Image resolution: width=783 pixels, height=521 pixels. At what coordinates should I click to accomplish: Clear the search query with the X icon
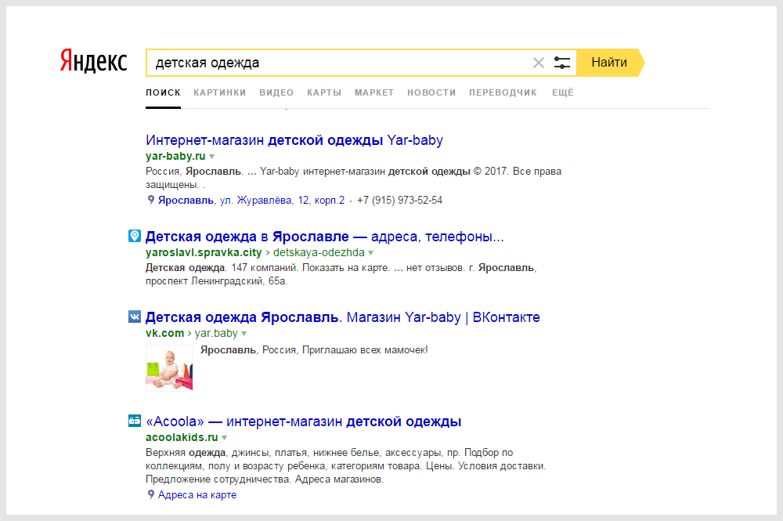click(539, 63)
